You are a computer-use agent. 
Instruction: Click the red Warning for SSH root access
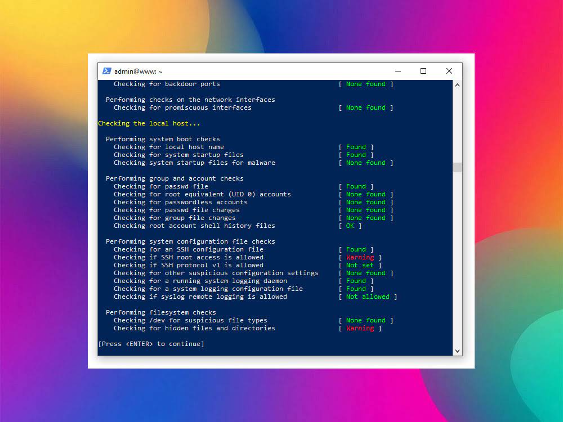click(360, 257)
